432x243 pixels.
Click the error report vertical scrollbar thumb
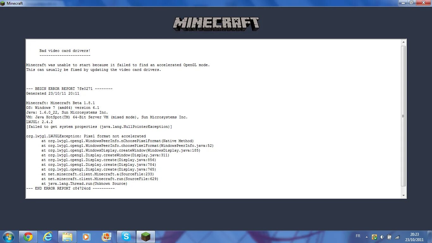point(403,116)
